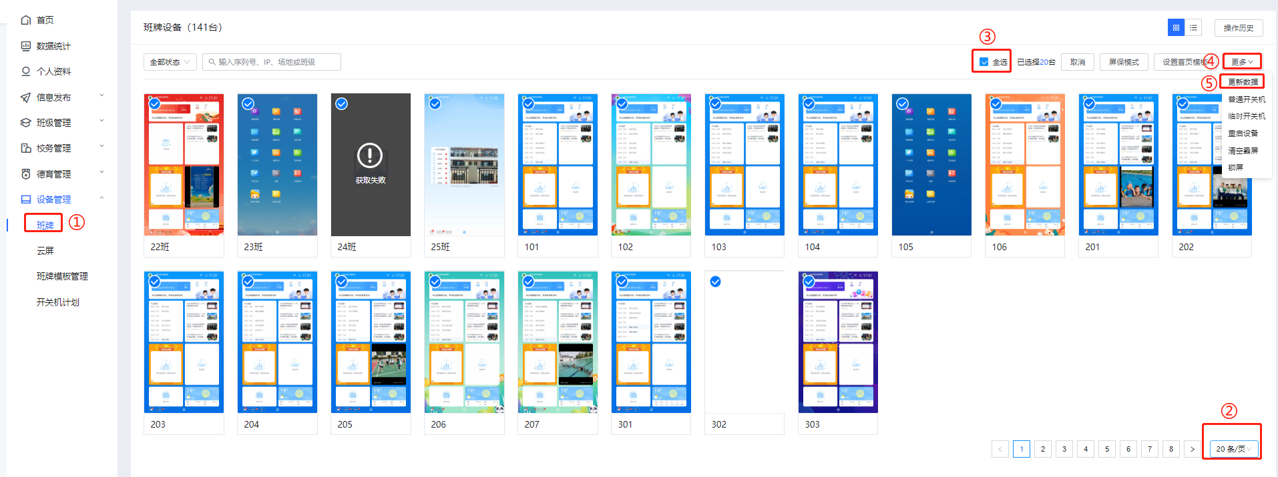Focus the 输入序列号 search field

(272, 62)
